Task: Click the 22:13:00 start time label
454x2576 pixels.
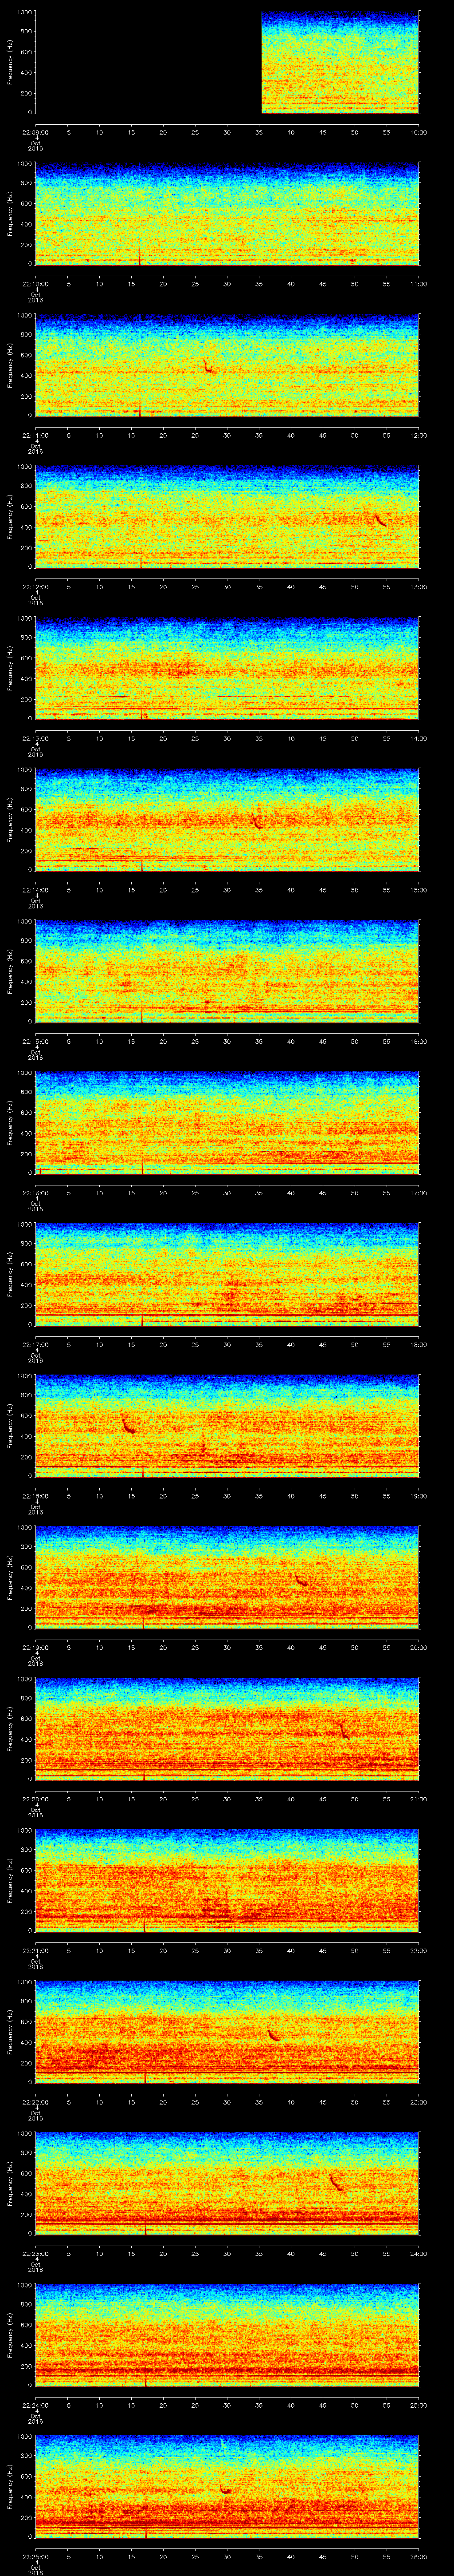Action: click(x=36, y=738)
